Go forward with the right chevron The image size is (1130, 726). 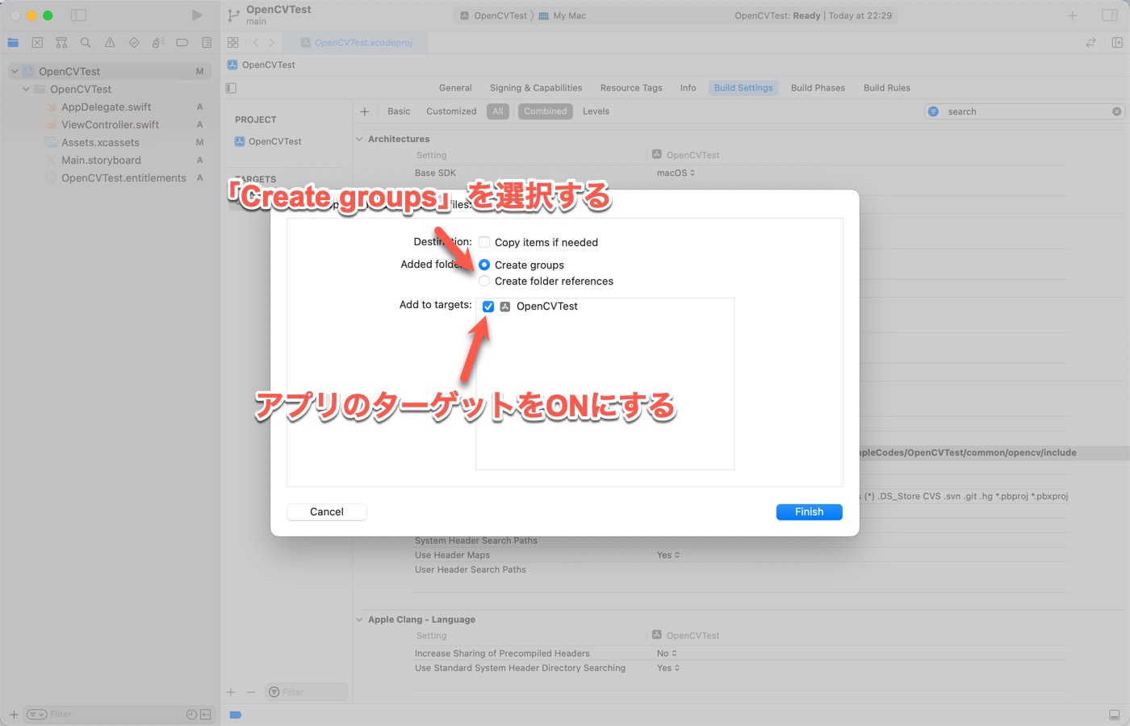(x=271, y=43)
